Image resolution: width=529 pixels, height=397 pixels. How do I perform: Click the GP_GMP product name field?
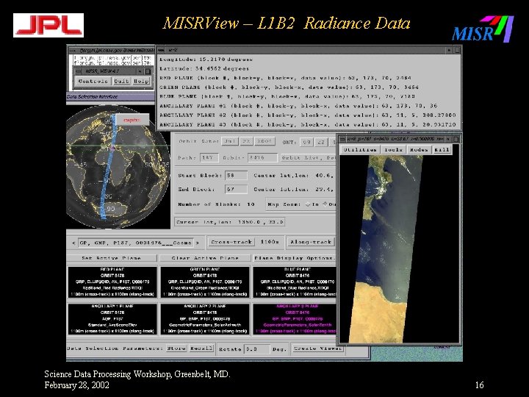[136, 243]
